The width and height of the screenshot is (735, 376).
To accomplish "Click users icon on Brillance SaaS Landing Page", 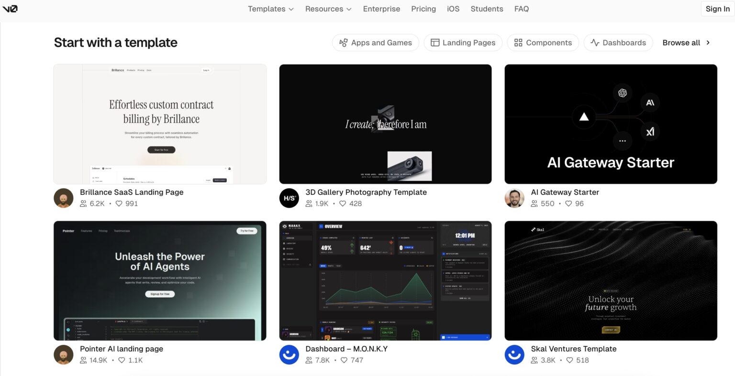I will tap(84, 204).
